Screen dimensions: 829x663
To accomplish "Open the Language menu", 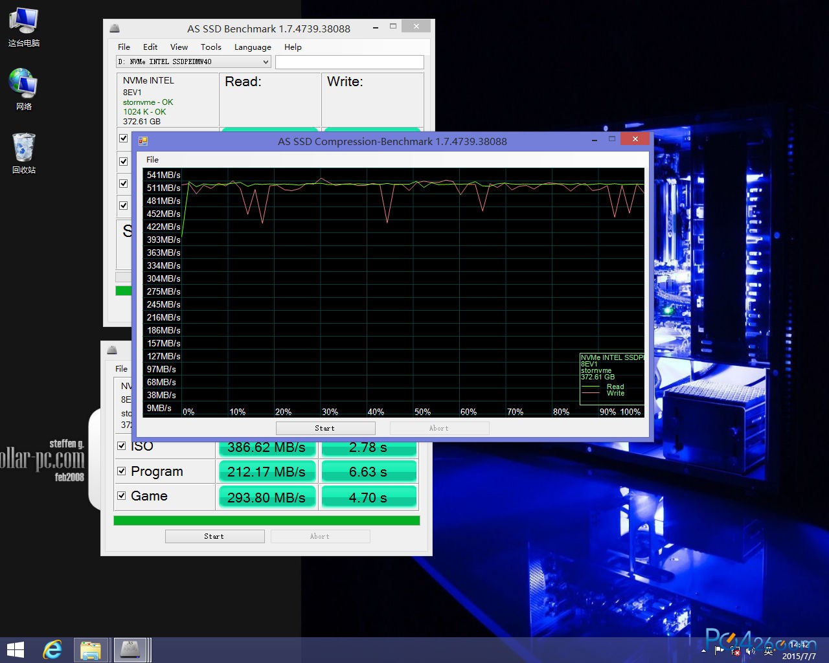I will point(253,47).
